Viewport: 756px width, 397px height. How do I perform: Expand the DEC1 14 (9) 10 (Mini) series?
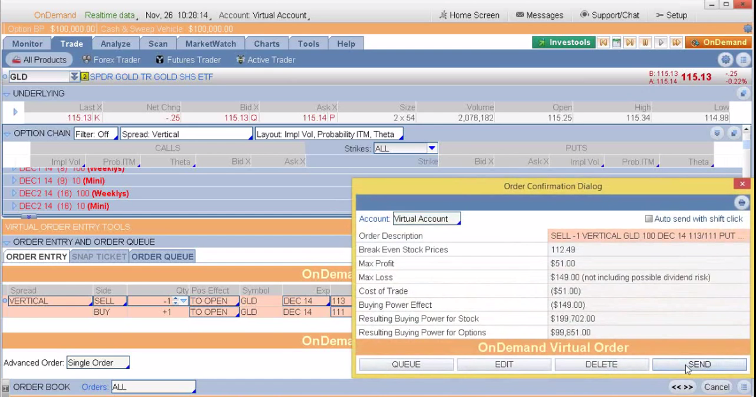[14, 181]
